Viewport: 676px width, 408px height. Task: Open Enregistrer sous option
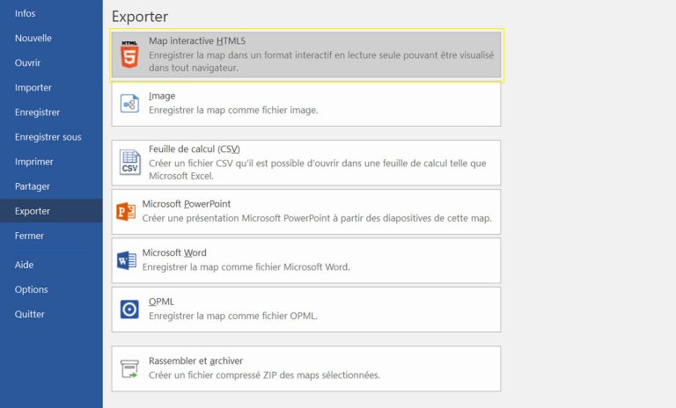click(x=48, y=136)
